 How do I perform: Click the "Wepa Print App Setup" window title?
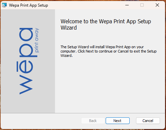(x=28, y=5)
